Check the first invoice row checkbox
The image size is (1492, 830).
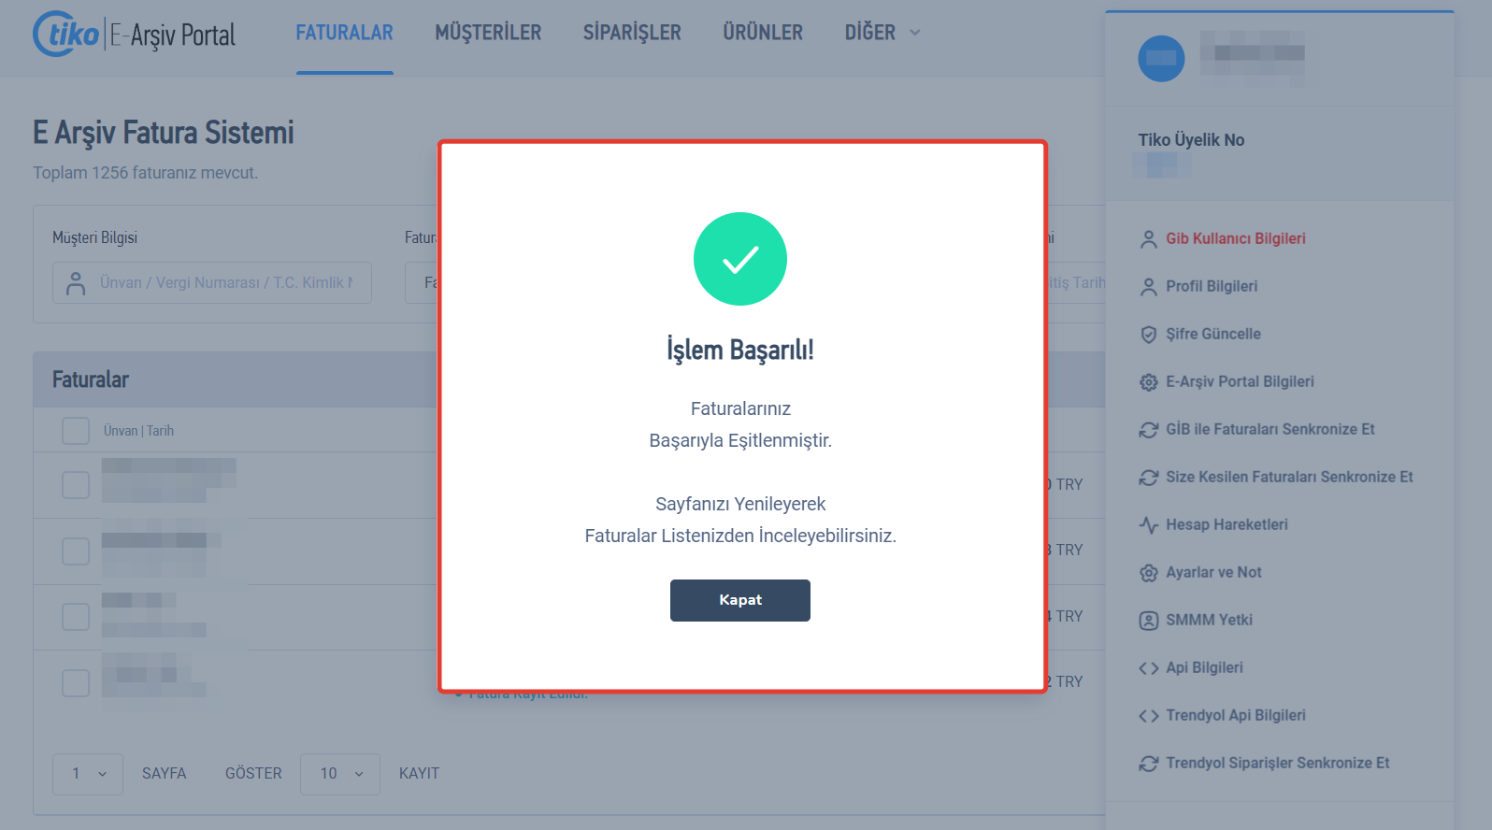coord(76,485)
